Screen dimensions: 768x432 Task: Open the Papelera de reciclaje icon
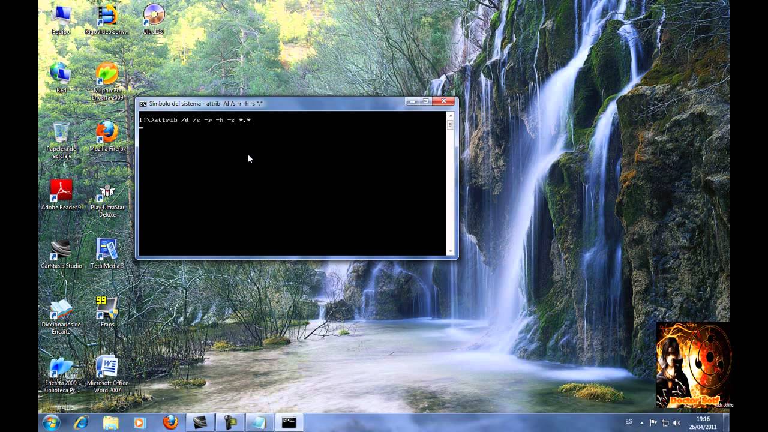pos(61,140)
